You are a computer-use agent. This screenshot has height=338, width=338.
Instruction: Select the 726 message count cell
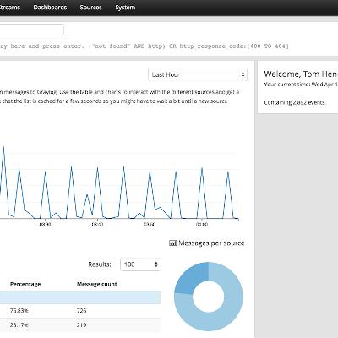pos(81,311)
